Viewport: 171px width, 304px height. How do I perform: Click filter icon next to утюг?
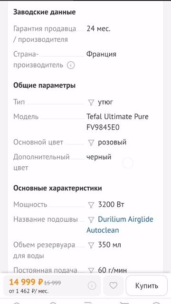coord(91,103)
